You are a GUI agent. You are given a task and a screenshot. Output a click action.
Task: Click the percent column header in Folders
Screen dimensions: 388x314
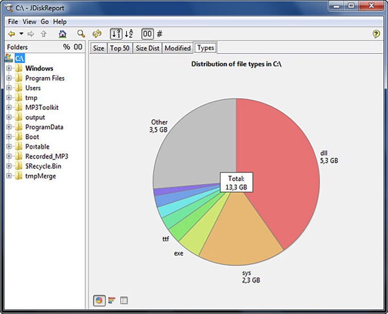(66, 47)
